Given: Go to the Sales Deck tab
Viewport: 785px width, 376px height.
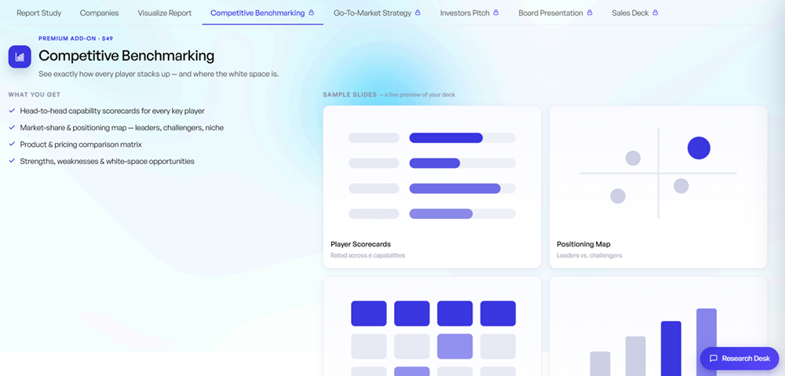Looking at the screenshot, I should [x=635, y=13].
